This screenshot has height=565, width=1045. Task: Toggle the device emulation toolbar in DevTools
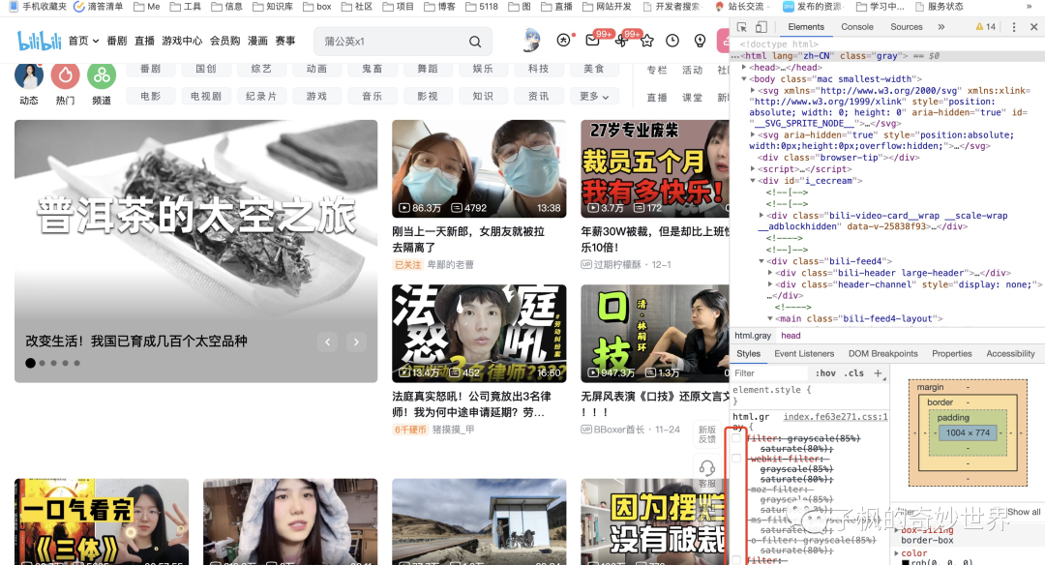click(x=761, y=27)
